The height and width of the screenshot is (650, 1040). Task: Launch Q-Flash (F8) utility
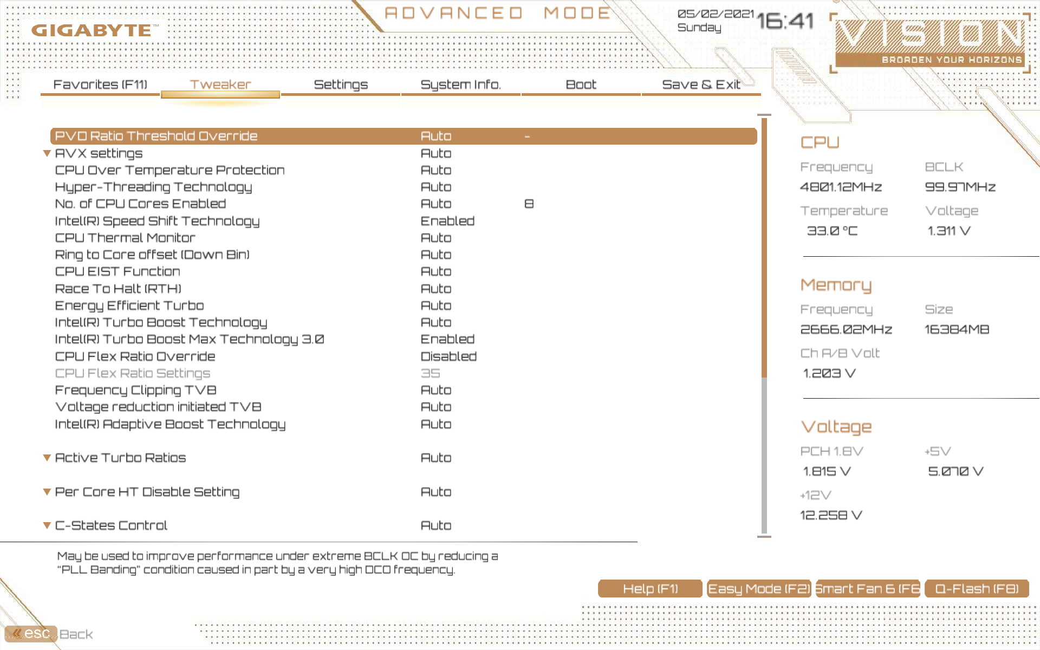coord(977,589)
